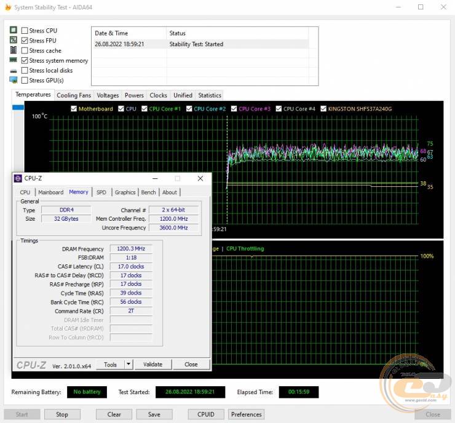The image size is (455, 423).
Task: Click the AIDA64 flame title icon
Action: pos(8,7)
